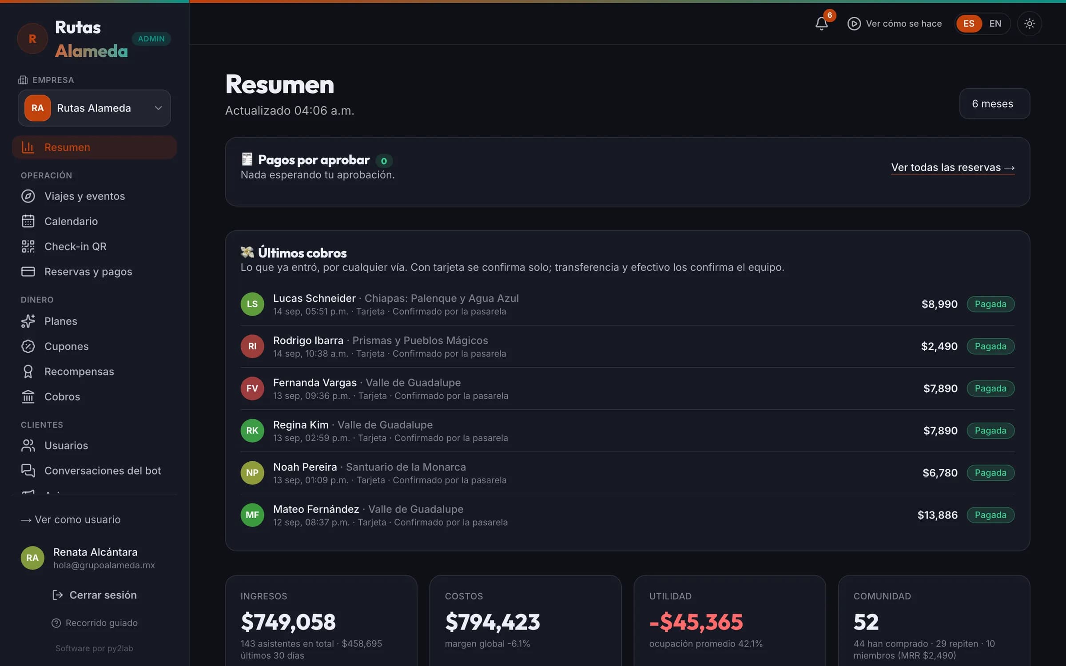Screen dimensions: 1066x666
Task: Click the Noah Pereira NP avatar
Action: pos(252,473)
